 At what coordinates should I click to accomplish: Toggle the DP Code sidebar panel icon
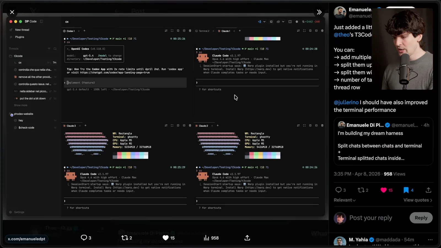click(42, 21)
